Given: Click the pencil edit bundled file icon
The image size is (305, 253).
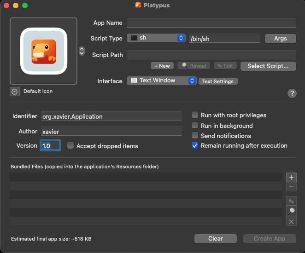Looking at the screenshot, I should pos(291,201).
